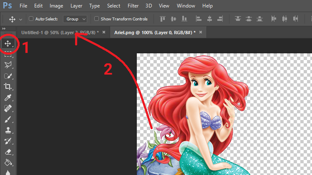The height and width of the screenshot is (175, 312).
Task: Open the View menu
Action: point(164,6)
